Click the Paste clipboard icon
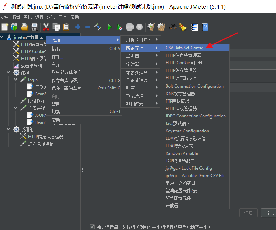 pyautogui.click(x=66, y=27)
